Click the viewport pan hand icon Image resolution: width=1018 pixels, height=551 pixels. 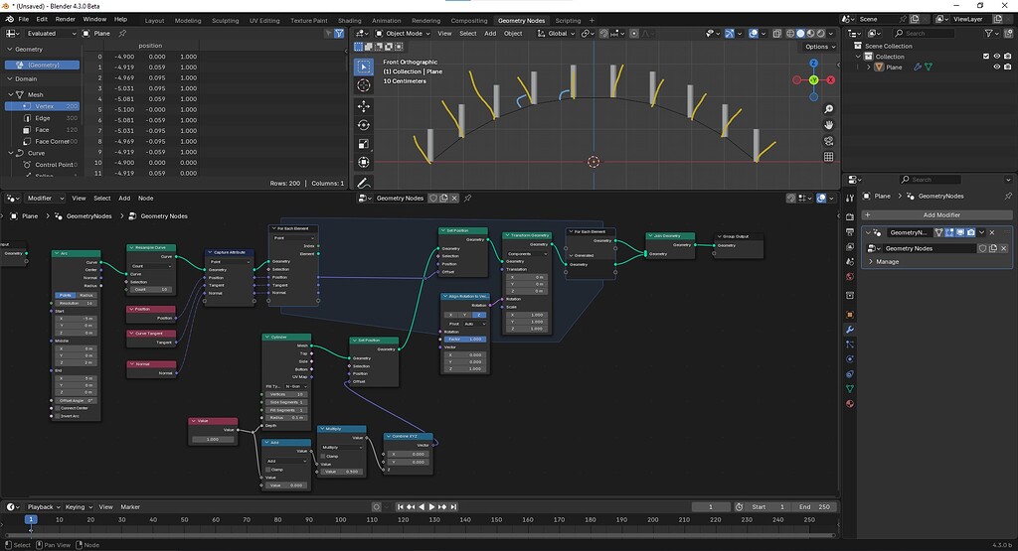(828, 125)
